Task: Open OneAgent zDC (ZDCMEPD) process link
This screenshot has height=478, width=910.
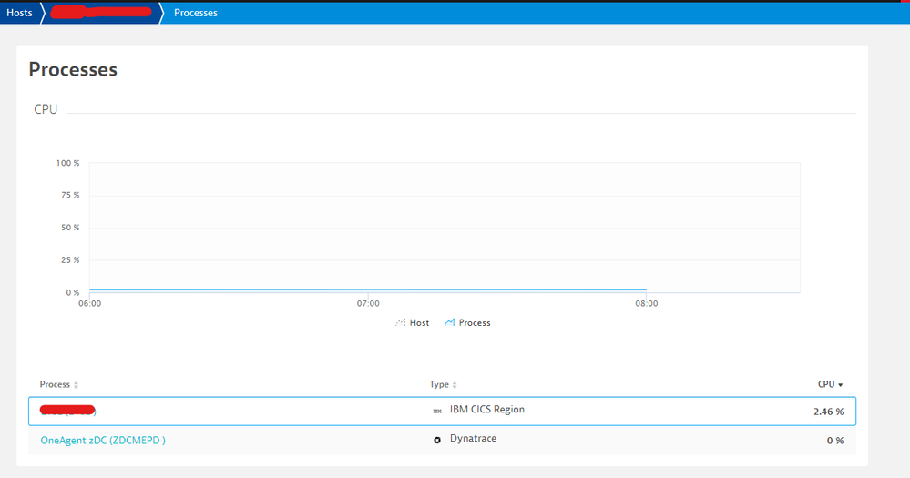Action: [x=103, y=440]
